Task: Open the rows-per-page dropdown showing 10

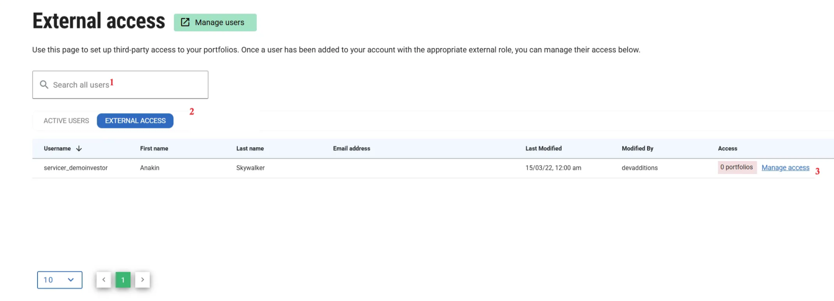Action: 60,280
